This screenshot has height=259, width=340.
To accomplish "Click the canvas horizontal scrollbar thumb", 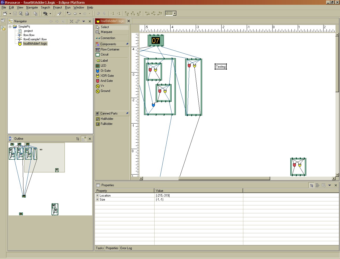I will pyautogui.click(x=224, y=179).
